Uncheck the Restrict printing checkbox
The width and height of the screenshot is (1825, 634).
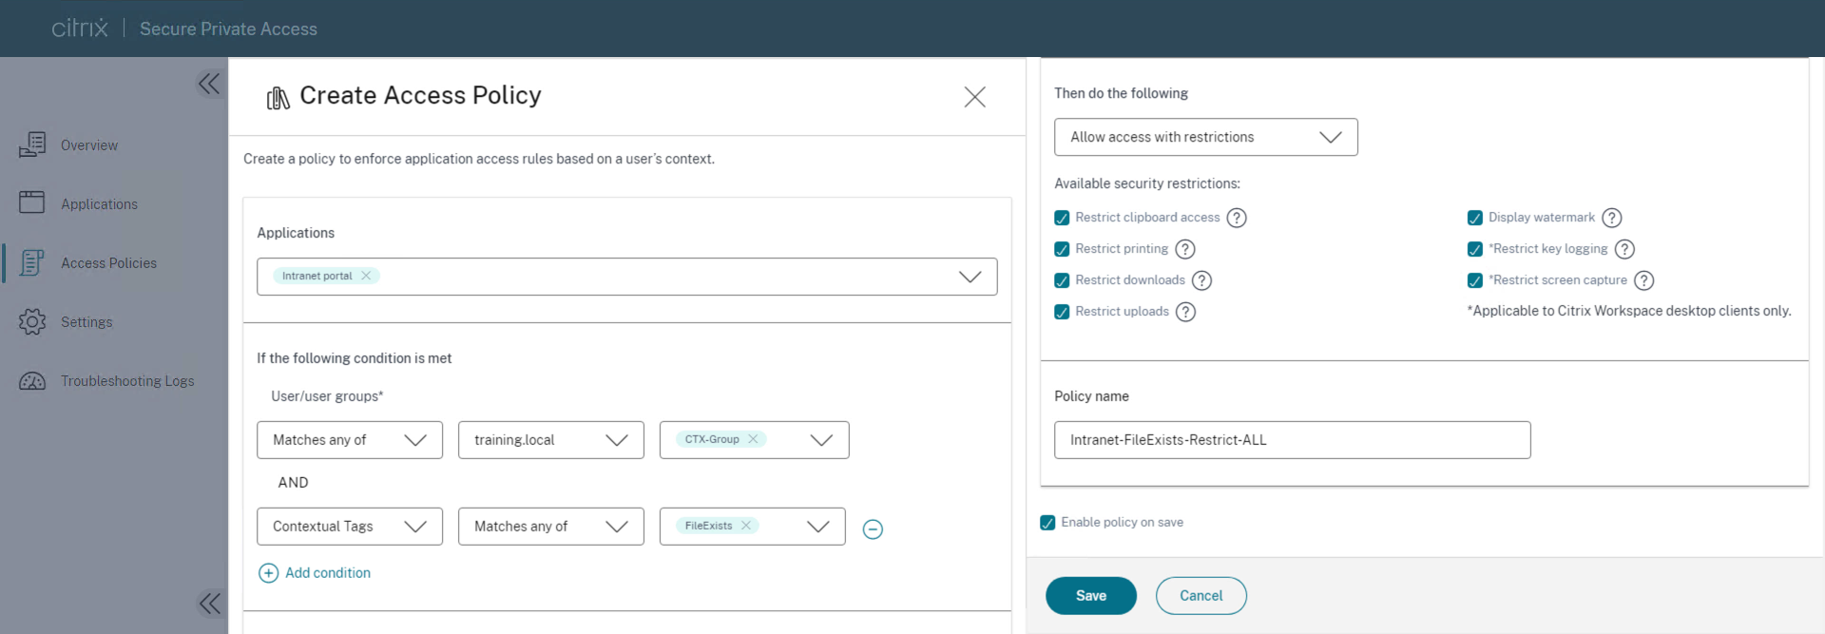coord(1062,249)
